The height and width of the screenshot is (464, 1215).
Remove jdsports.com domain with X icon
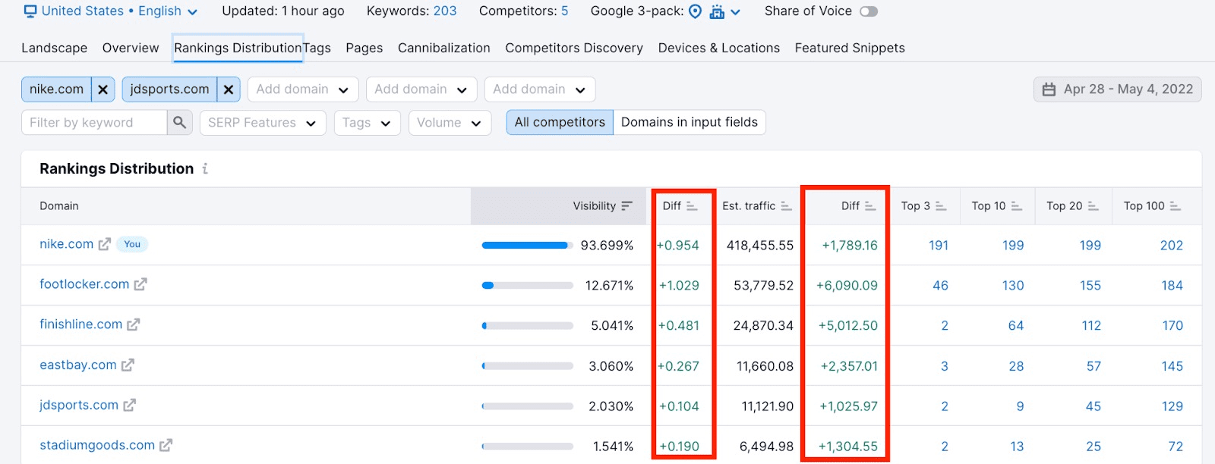click(x=228, y=89)
